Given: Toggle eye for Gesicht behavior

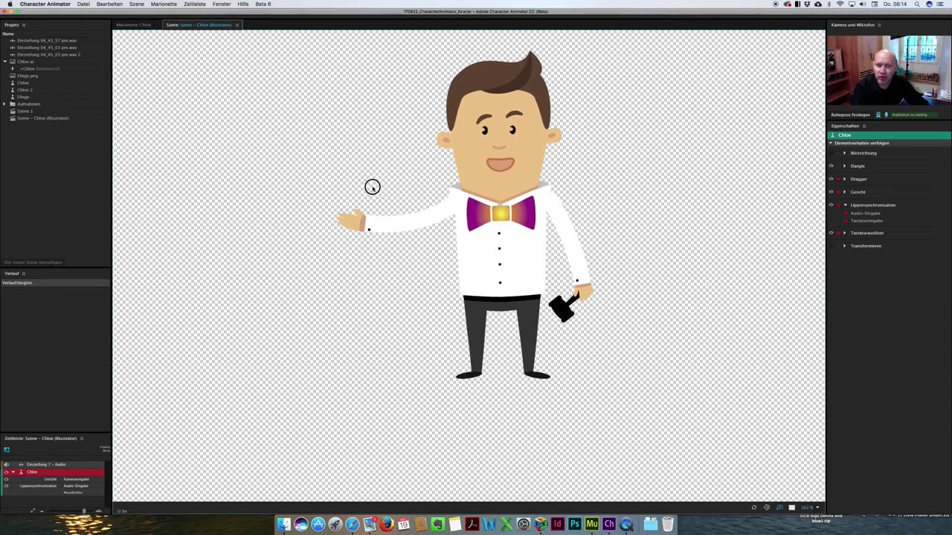Looking at the screenshot, I should click(832, 192).
